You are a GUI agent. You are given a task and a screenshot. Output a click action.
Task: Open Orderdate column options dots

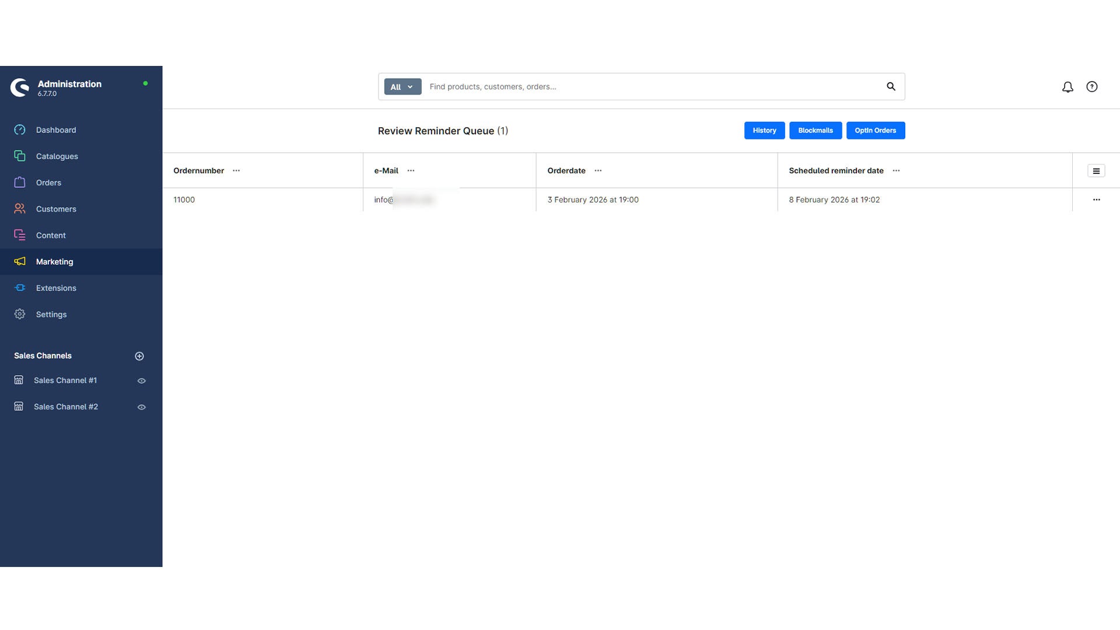coord(598,170)
